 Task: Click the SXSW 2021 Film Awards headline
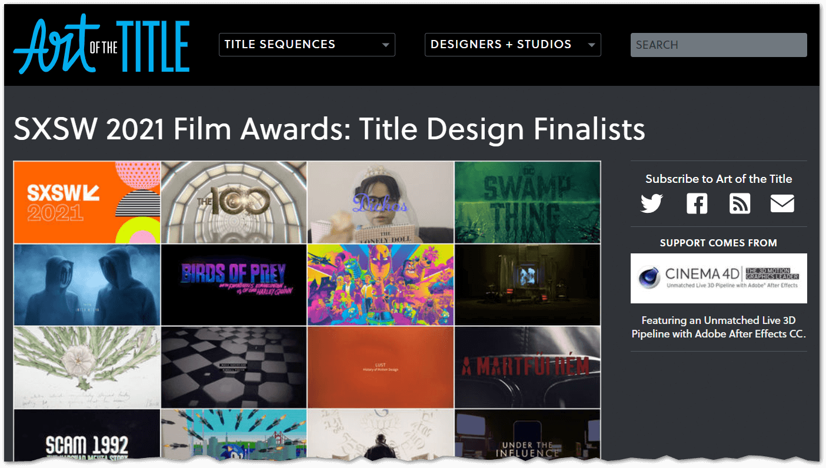click(329, 129)
